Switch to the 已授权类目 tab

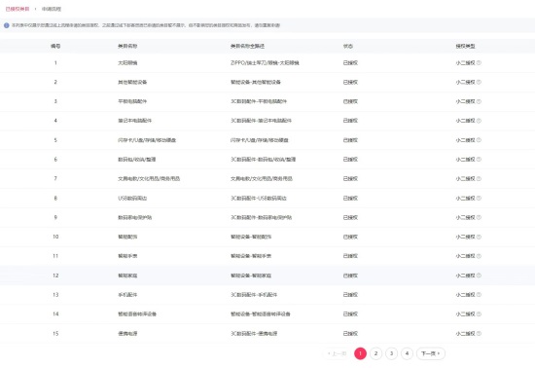pyautogui.click(x=18, y=9)
